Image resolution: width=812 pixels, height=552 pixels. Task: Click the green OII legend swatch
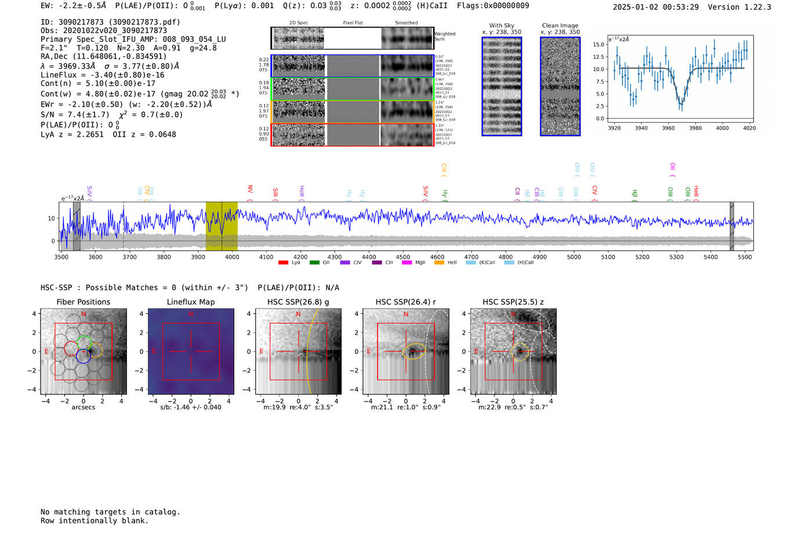tap(314, 262)
